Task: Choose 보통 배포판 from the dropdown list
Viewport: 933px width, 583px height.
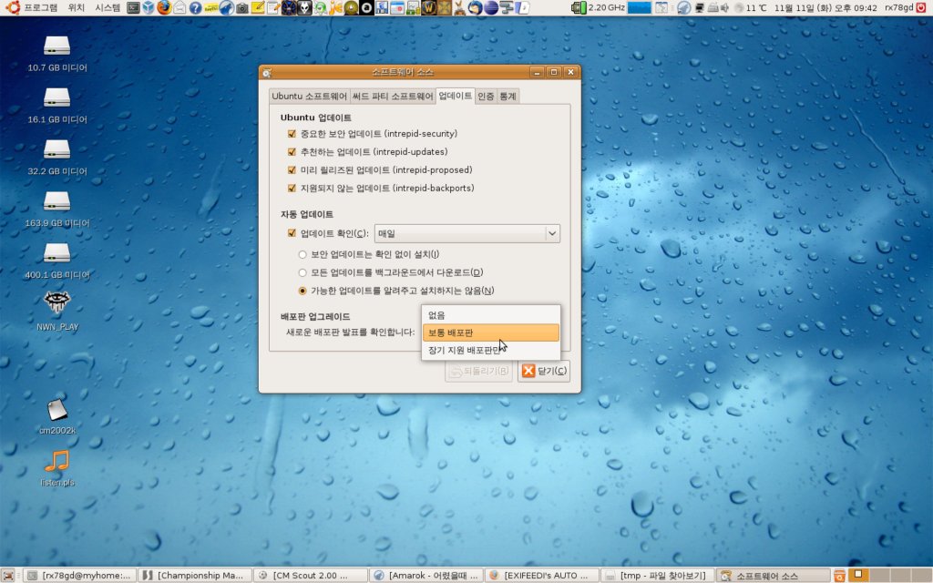Action: (x=491, y=332)
